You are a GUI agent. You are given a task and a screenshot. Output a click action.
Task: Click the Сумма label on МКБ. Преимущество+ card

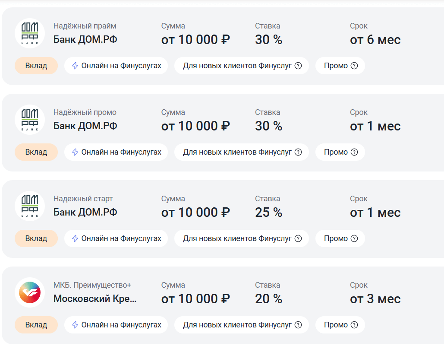point(173,285)
